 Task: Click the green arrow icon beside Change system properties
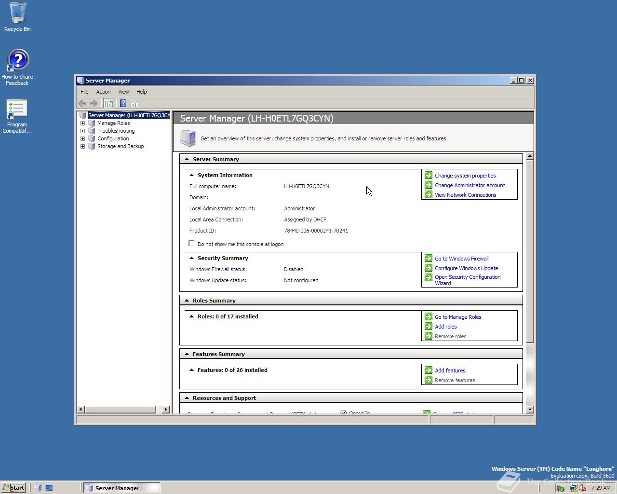click(429, 175)
